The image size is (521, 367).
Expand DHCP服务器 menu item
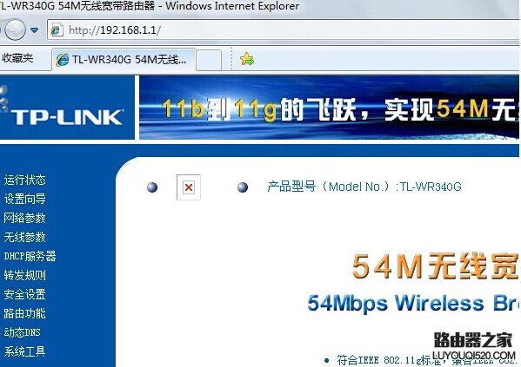(x=30, y=256)
